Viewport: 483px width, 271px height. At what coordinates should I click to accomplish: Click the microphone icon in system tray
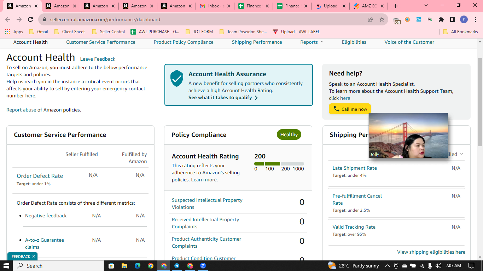tap(430, 266)
